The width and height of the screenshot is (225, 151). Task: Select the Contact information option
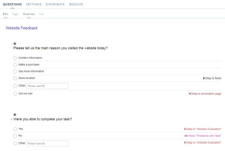click(x=15, y=58)
